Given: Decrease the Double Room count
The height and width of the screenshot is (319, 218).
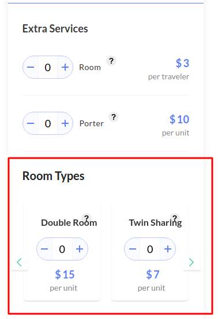Looking at the screenshot, I should tap(44, 249).
